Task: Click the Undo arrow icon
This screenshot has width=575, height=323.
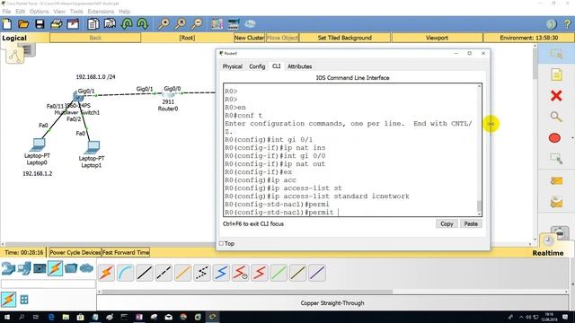Action: 127,24
